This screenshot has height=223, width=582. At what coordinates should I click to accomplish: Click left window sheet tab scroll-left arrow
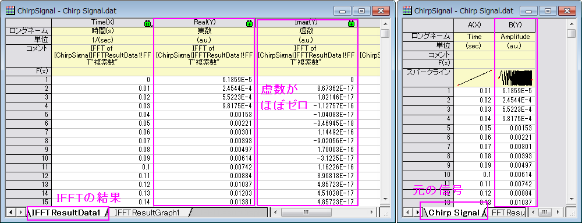point(10,213)
